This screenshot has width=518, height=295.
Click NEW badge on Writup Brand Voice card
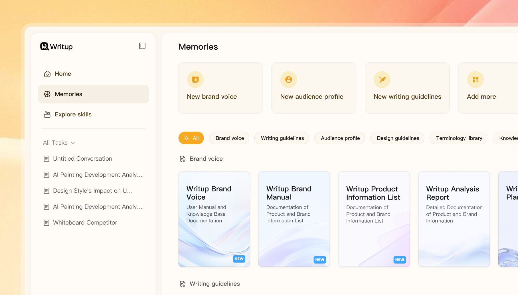[239, 259]
